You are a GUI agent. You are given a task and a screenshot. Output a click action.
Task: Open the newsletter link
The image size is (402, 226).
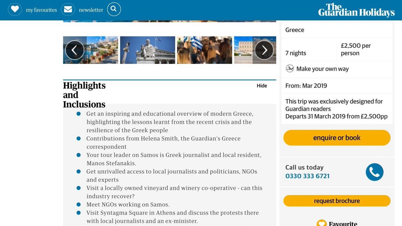pos(91,10)
